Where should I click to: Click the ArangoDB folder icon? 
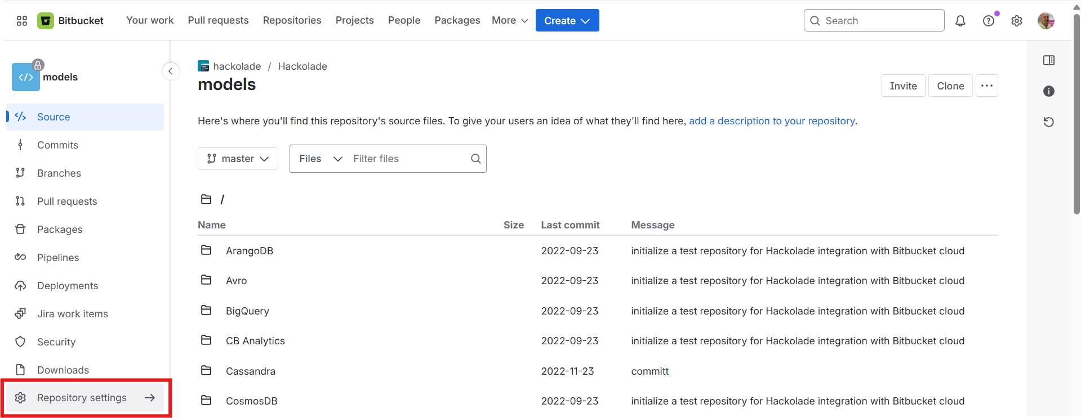point(206,250)
